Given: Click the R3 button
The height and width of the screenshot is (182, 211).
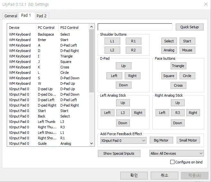Looking at the screenshot, I should 178,113.
